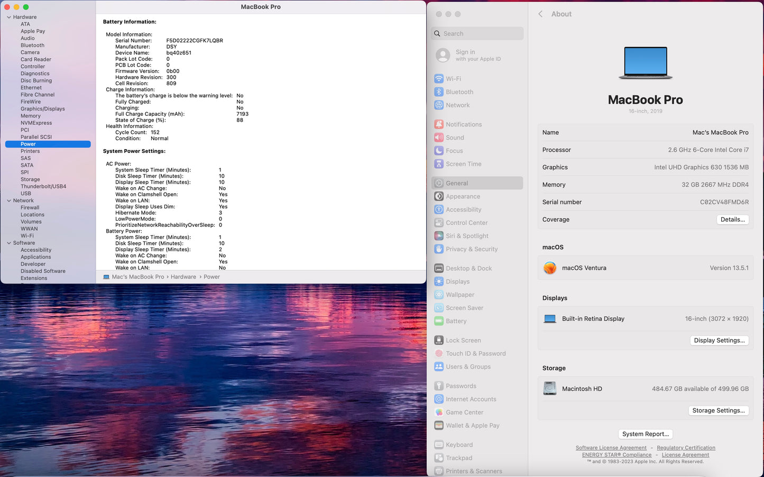Open Screen Time hourglass icon
The image size is (764, 477).
coord(439,164)
